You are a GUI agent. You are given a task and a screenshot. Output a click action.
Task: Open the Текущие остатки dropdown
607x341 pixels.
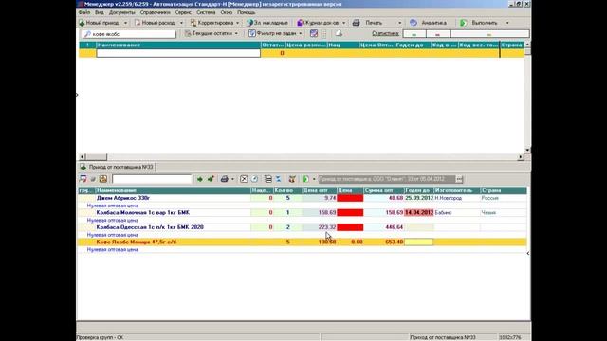[x=211, y=34]
